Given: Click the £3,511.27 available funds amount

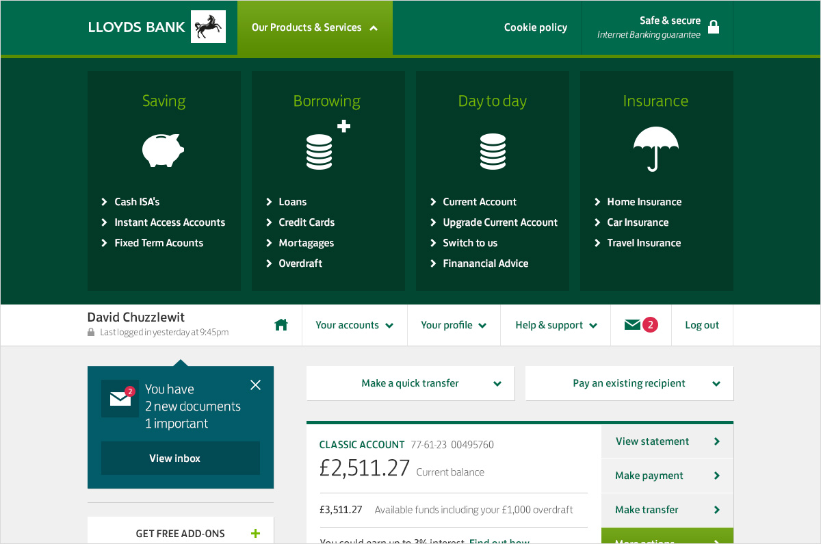Looking at the screenshot, I should (x=341, y=510).
